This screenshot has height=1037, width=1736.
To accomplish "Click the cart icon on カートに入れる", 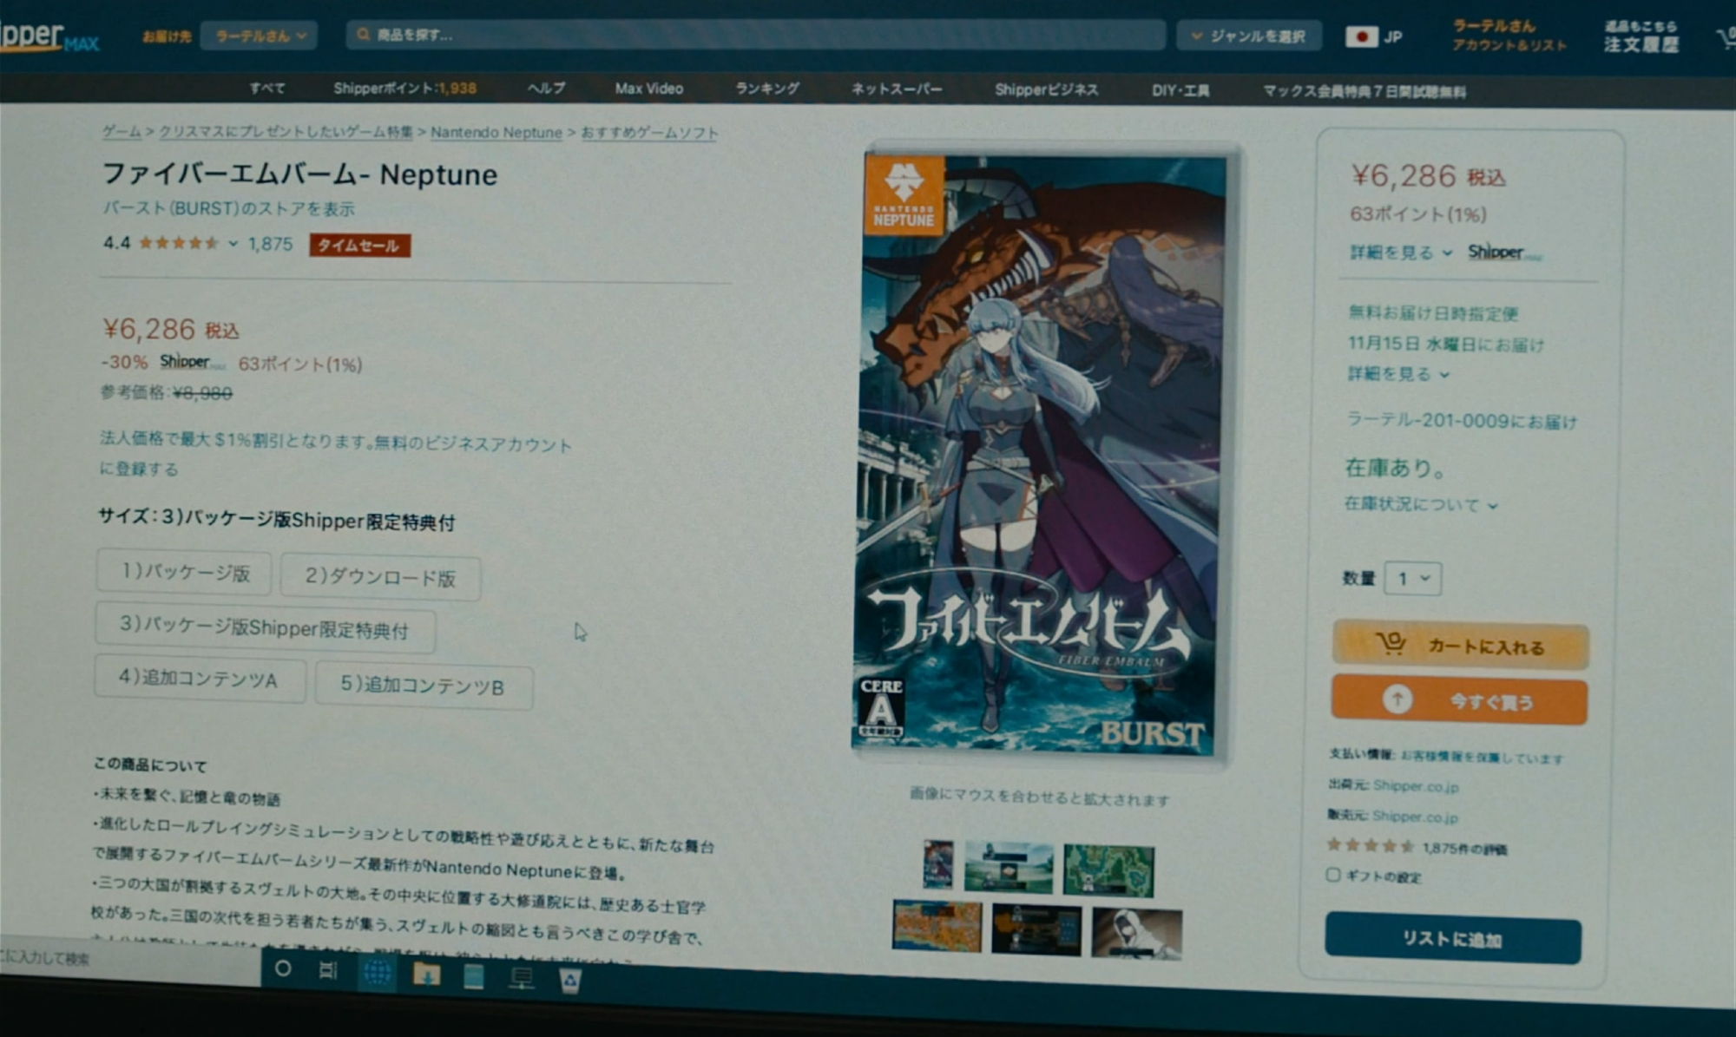I will pyautogui.click(x=1391, y=643).
